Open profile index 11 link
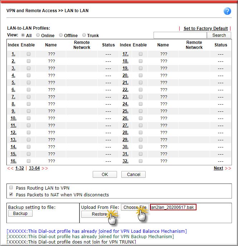This screenshot has width=238, height=246. click(13, 126)
